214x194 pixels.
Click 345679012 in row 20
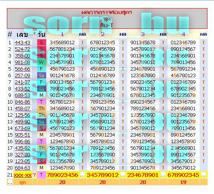pos(183,168)
